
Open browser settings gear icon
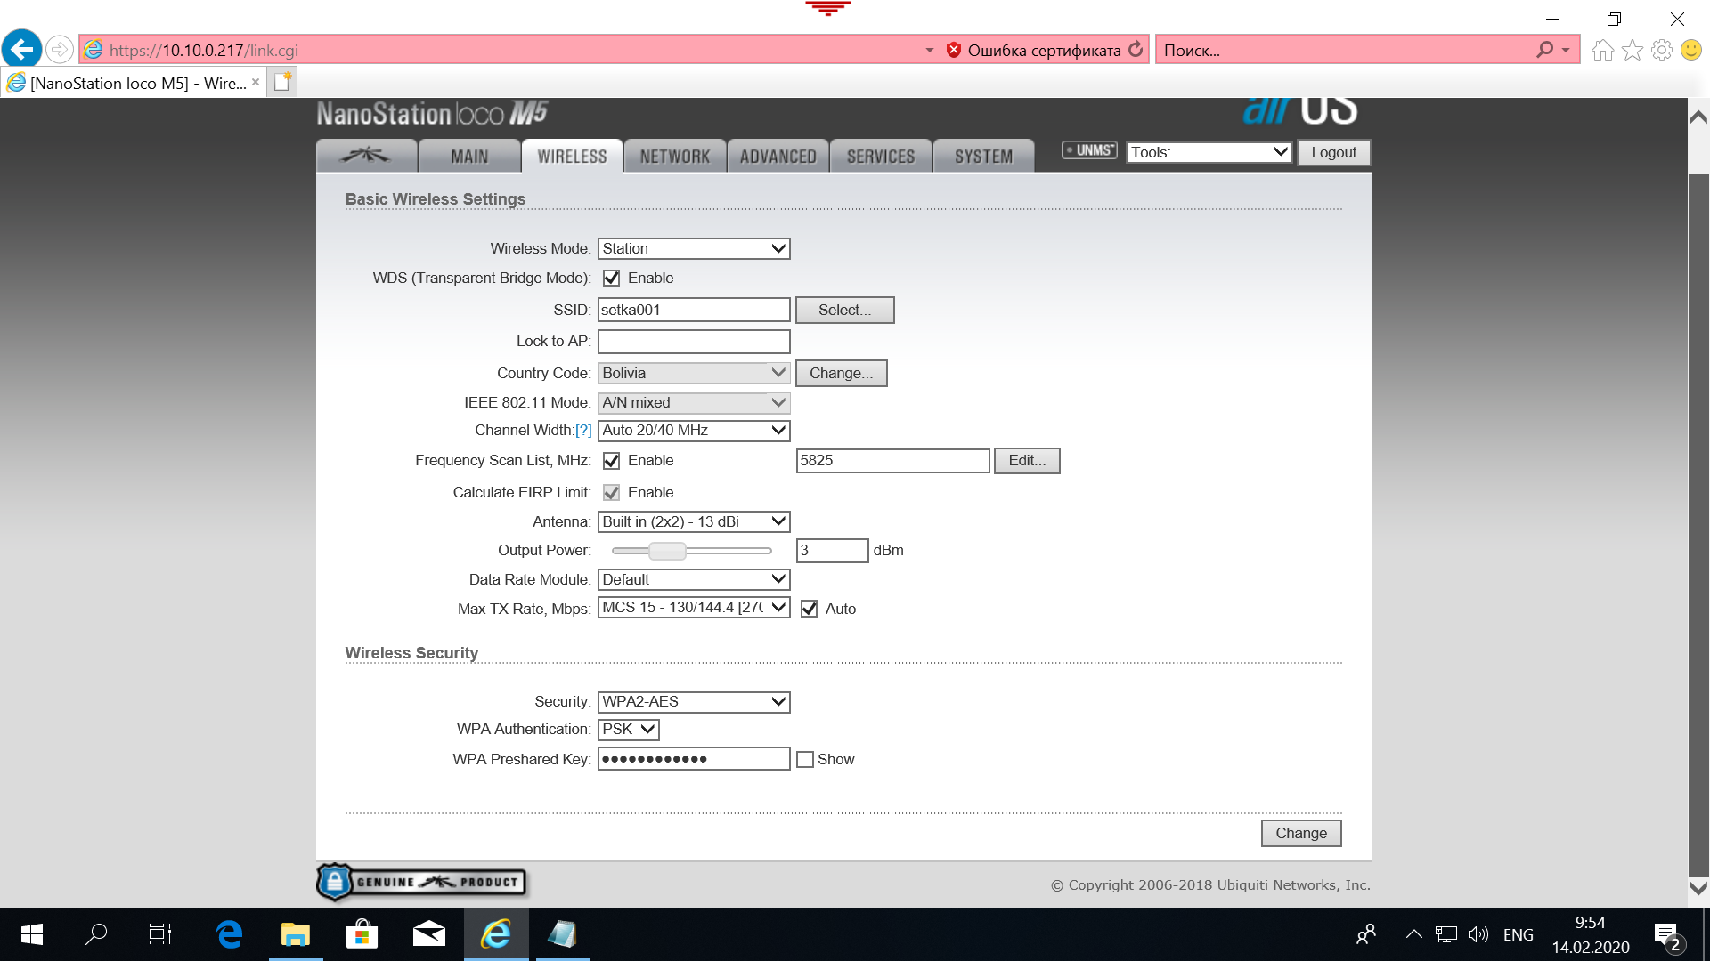[1662, 50]
